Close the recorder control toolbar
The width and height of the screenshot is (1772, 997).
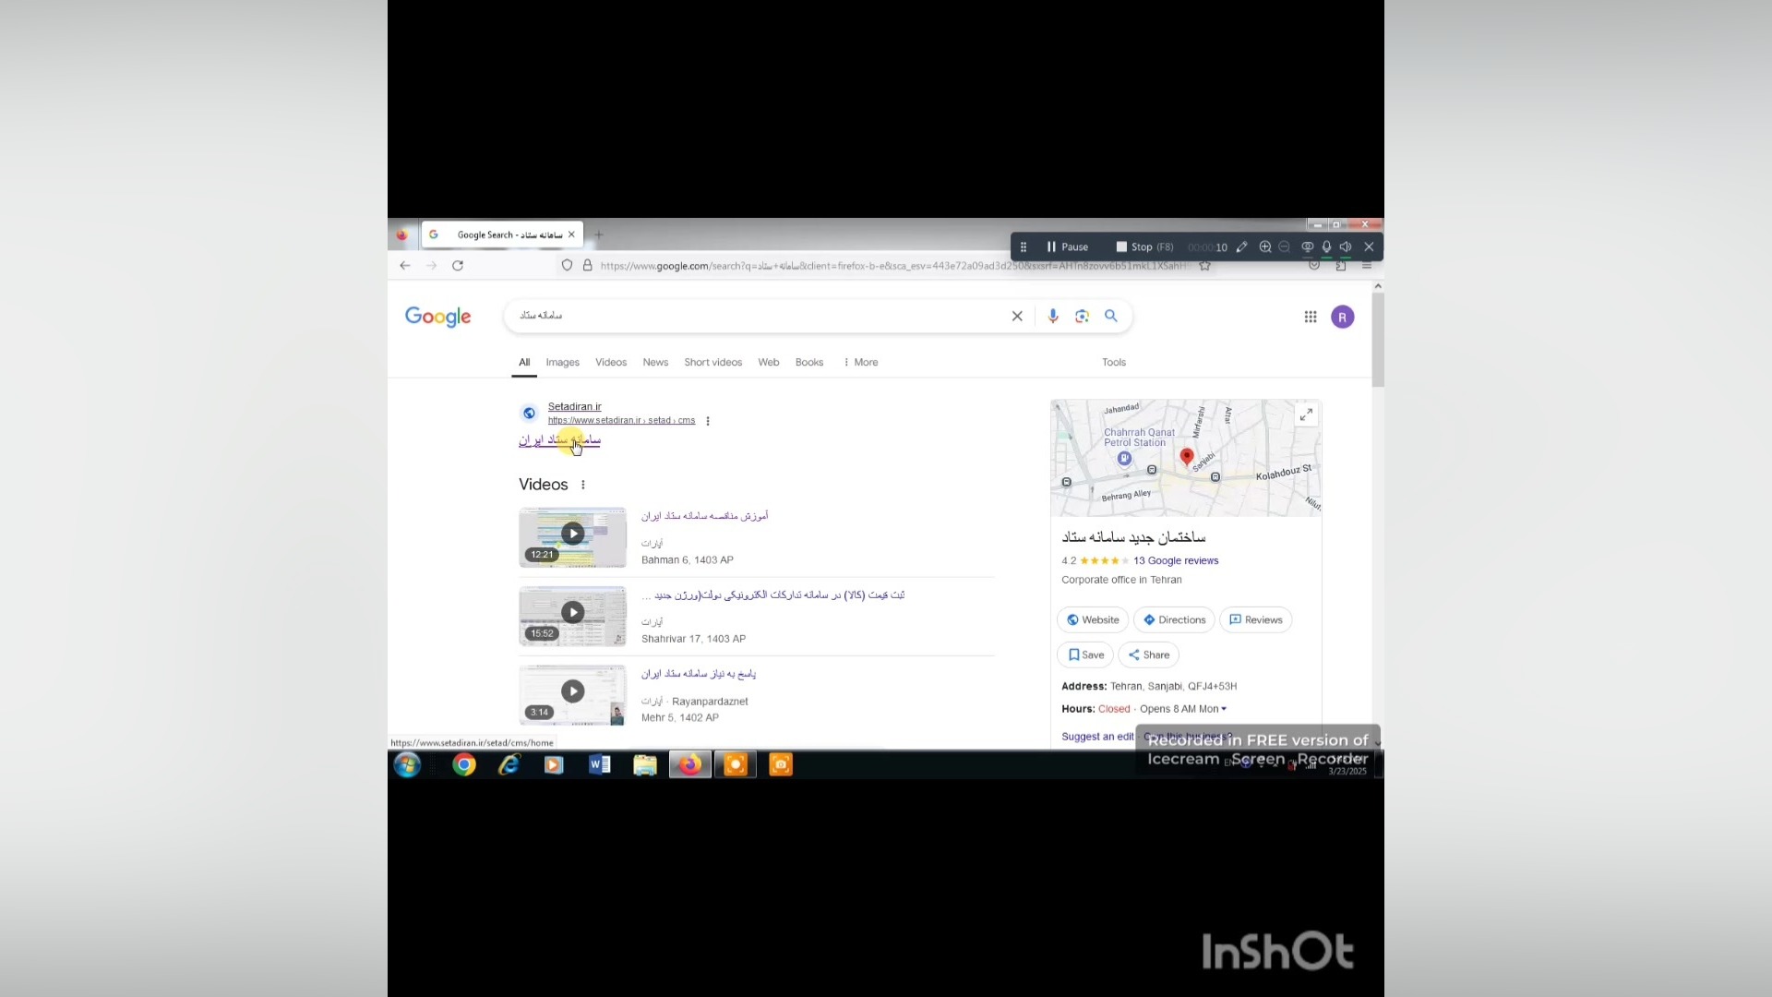point(1369,247)
